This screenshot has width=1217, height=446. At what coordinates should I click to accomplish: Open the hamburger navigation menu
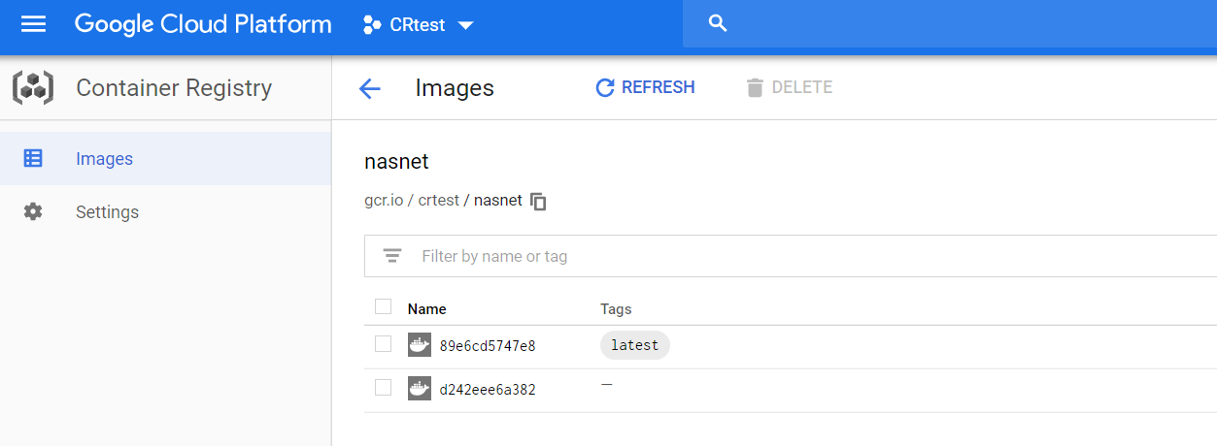pyautogui.click(x=34, y=24)
